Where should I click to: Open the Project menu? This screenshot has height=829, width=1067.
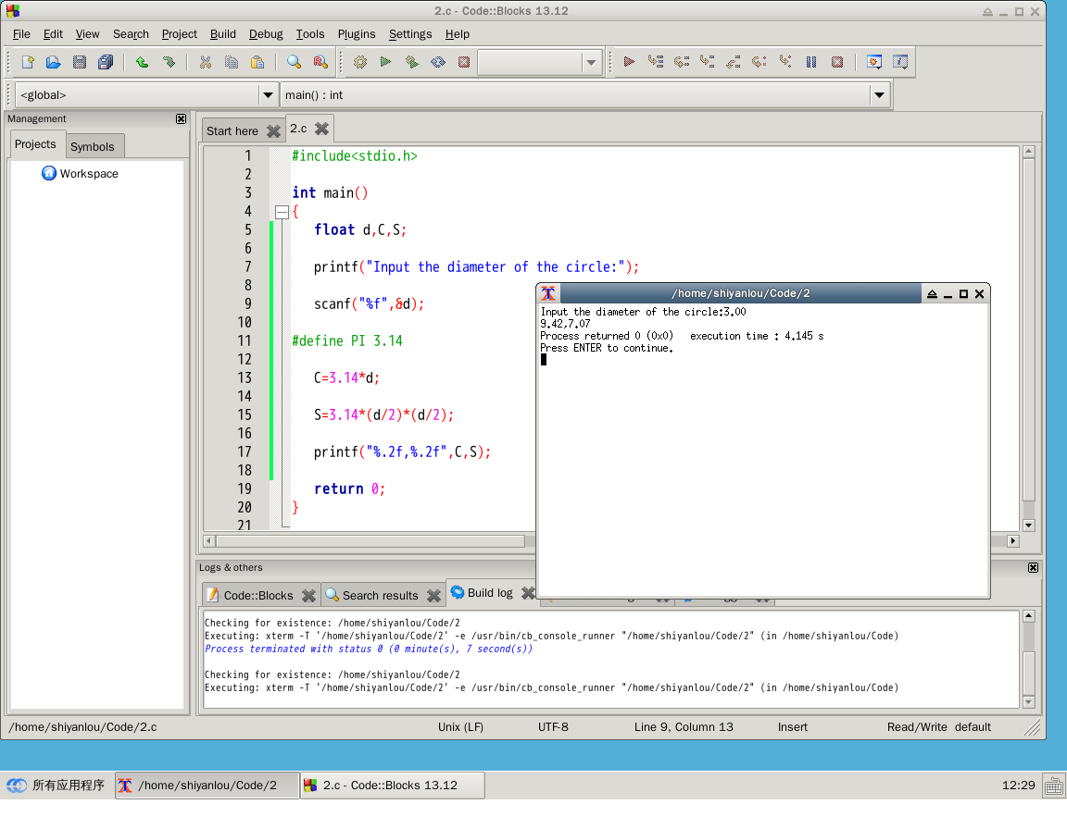179,34
